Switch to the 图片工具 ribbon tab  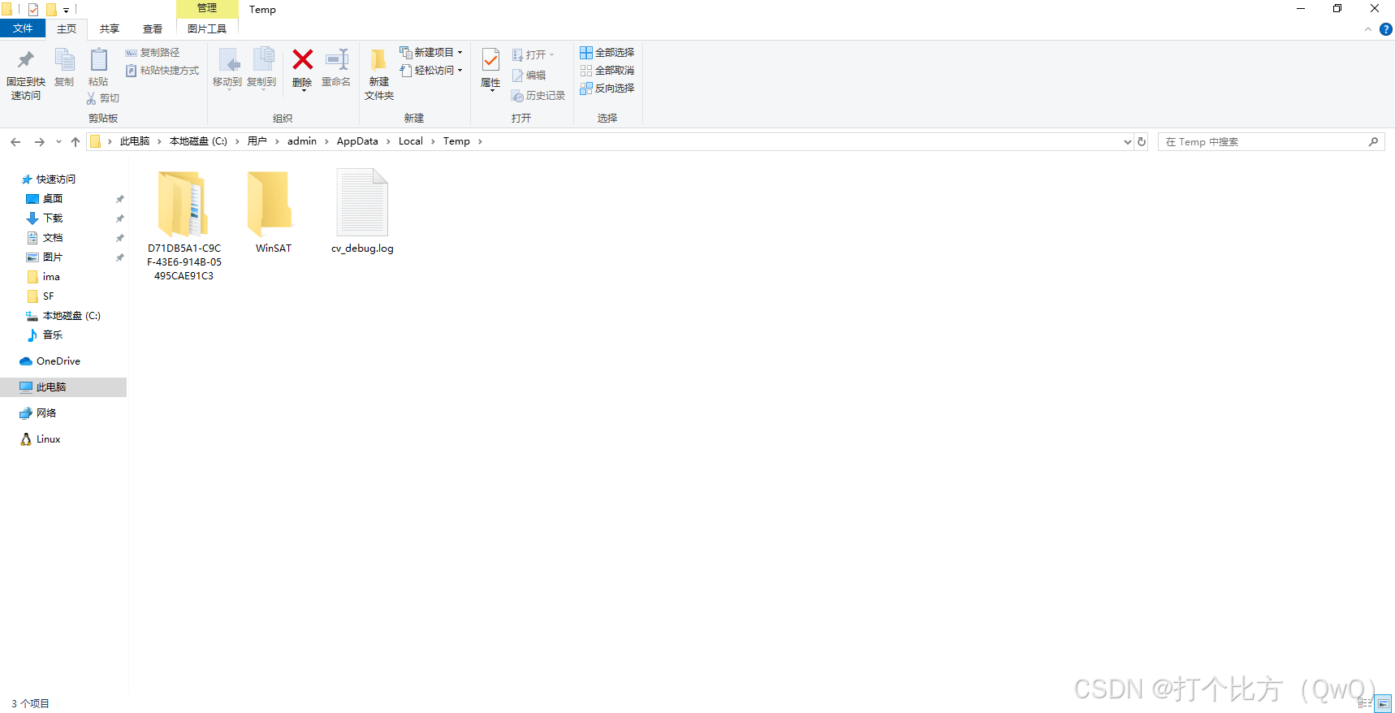(x=207, y=29)
